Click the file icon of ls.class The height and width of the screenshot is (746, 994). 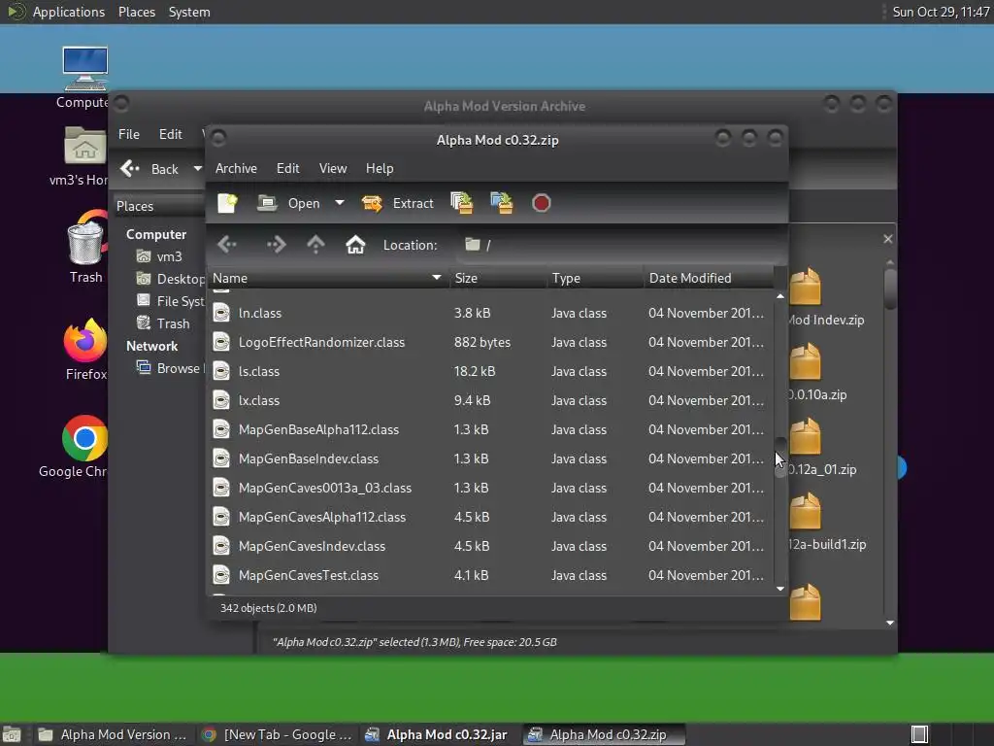(x=221, y=371)
